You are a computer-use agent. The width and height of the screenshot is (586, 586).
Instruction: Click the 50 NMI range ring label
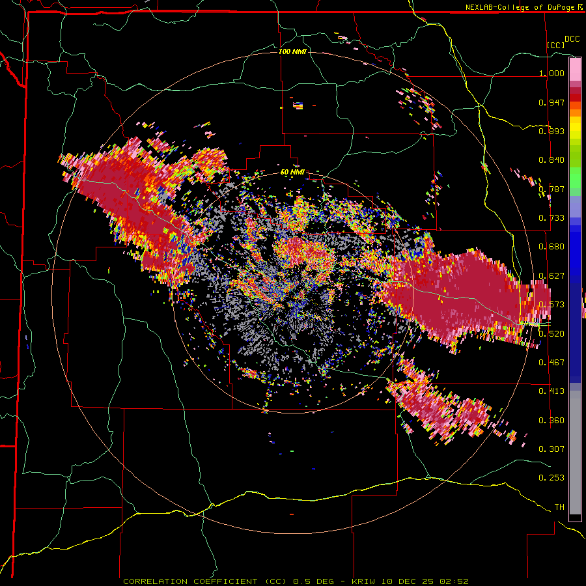pyautogui.click(x=292, y=173)
